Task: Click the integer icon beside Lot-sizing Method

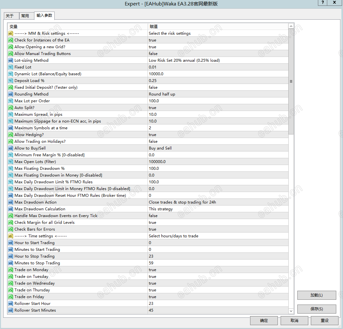Action: [11, 60]
